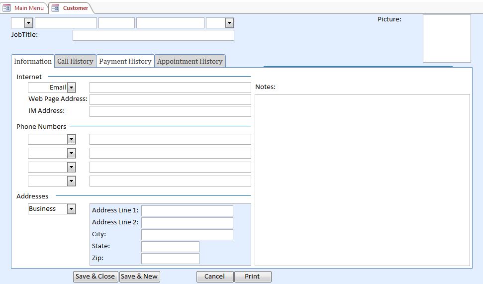
Task: Click the Cancel button
Action: (214, 277)
